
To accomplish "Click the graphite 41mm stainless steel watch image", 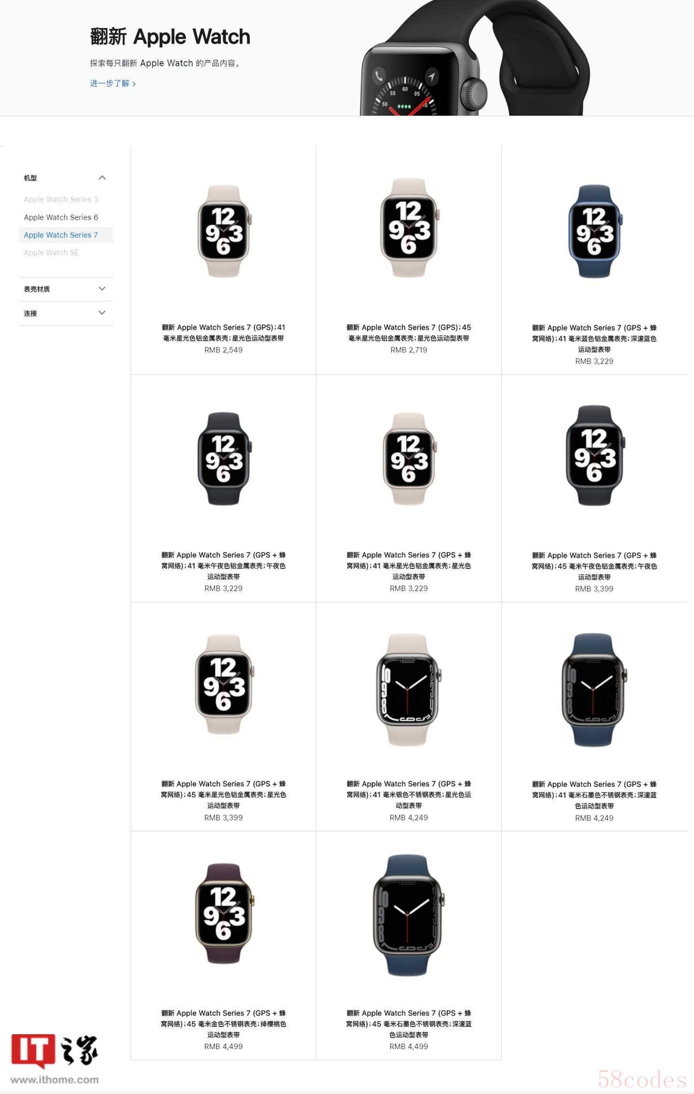I will pos(595,690).
